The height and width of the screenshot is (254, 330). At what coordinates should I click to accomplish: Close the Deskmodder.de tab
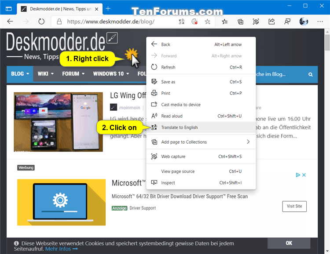tap(97, 9)
